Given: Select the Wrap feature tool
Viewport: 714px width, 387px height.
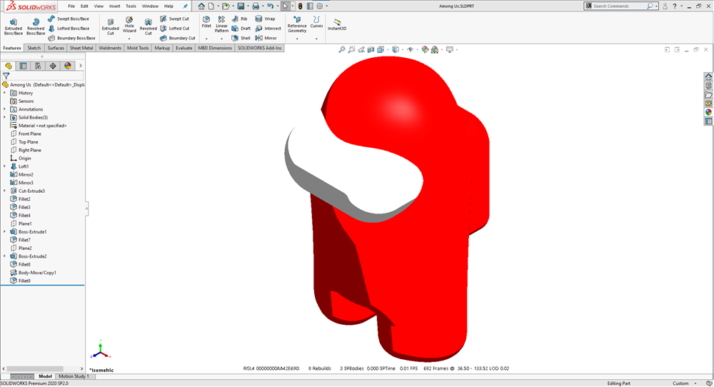Looking at the screenshot, I should pyautogui.click(x=265, y=19).
